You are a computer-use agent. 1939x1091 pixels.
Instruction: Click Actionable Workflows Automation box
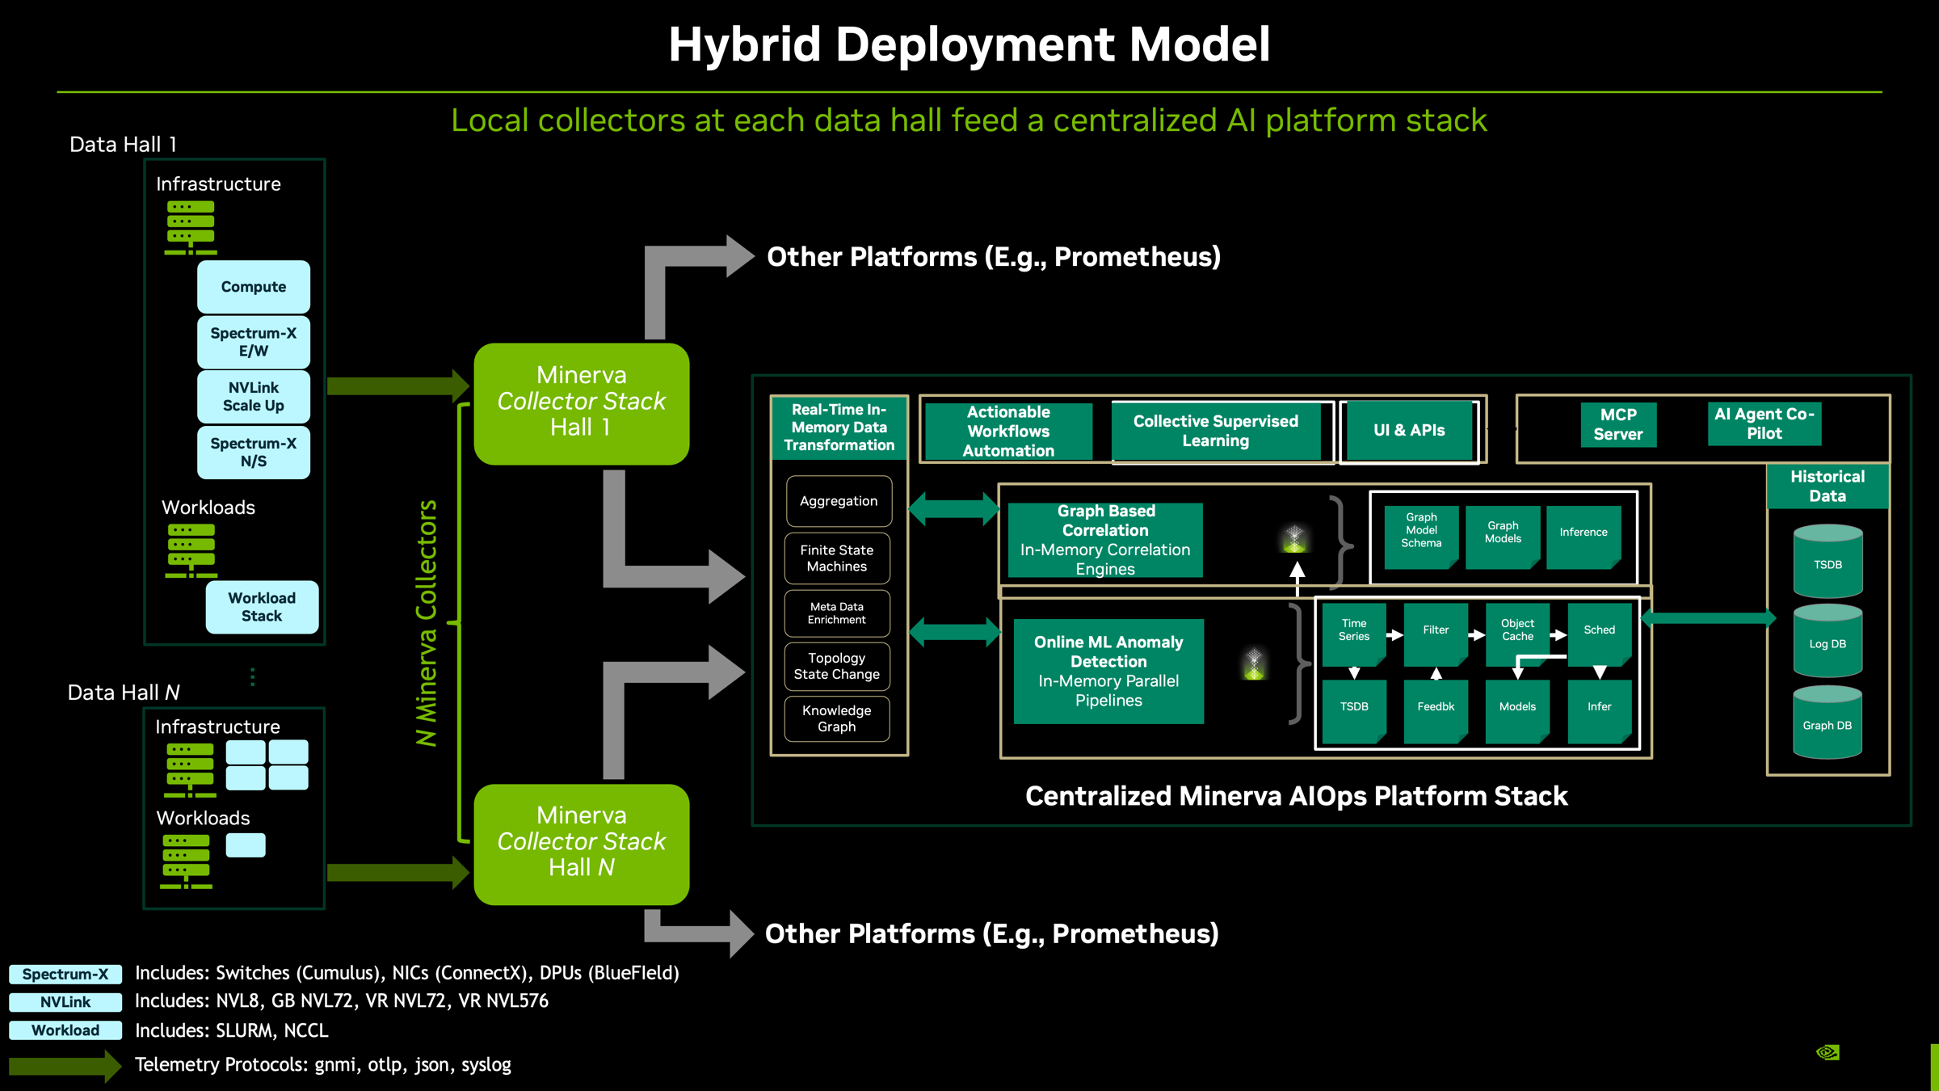(x=1008, y=432)
